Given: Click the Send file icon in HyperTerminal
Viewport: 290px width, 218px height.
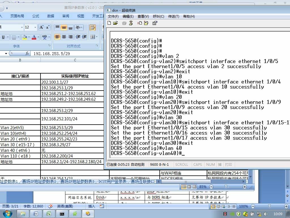Looking at the screenshot, I should 139,23.
